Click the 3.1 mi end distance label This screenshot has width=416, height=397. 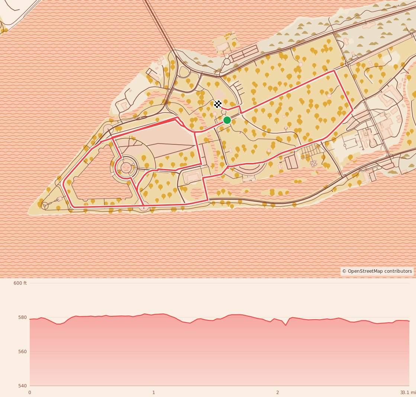coord(409,393)
